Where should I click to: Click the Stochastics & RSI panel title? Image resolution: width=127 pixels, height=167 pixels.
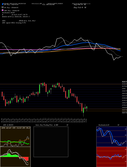pos(109,125)
